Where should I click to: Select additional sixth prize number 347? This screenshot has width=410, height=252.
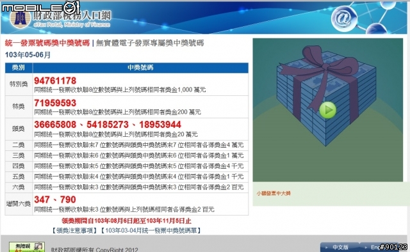42,200
